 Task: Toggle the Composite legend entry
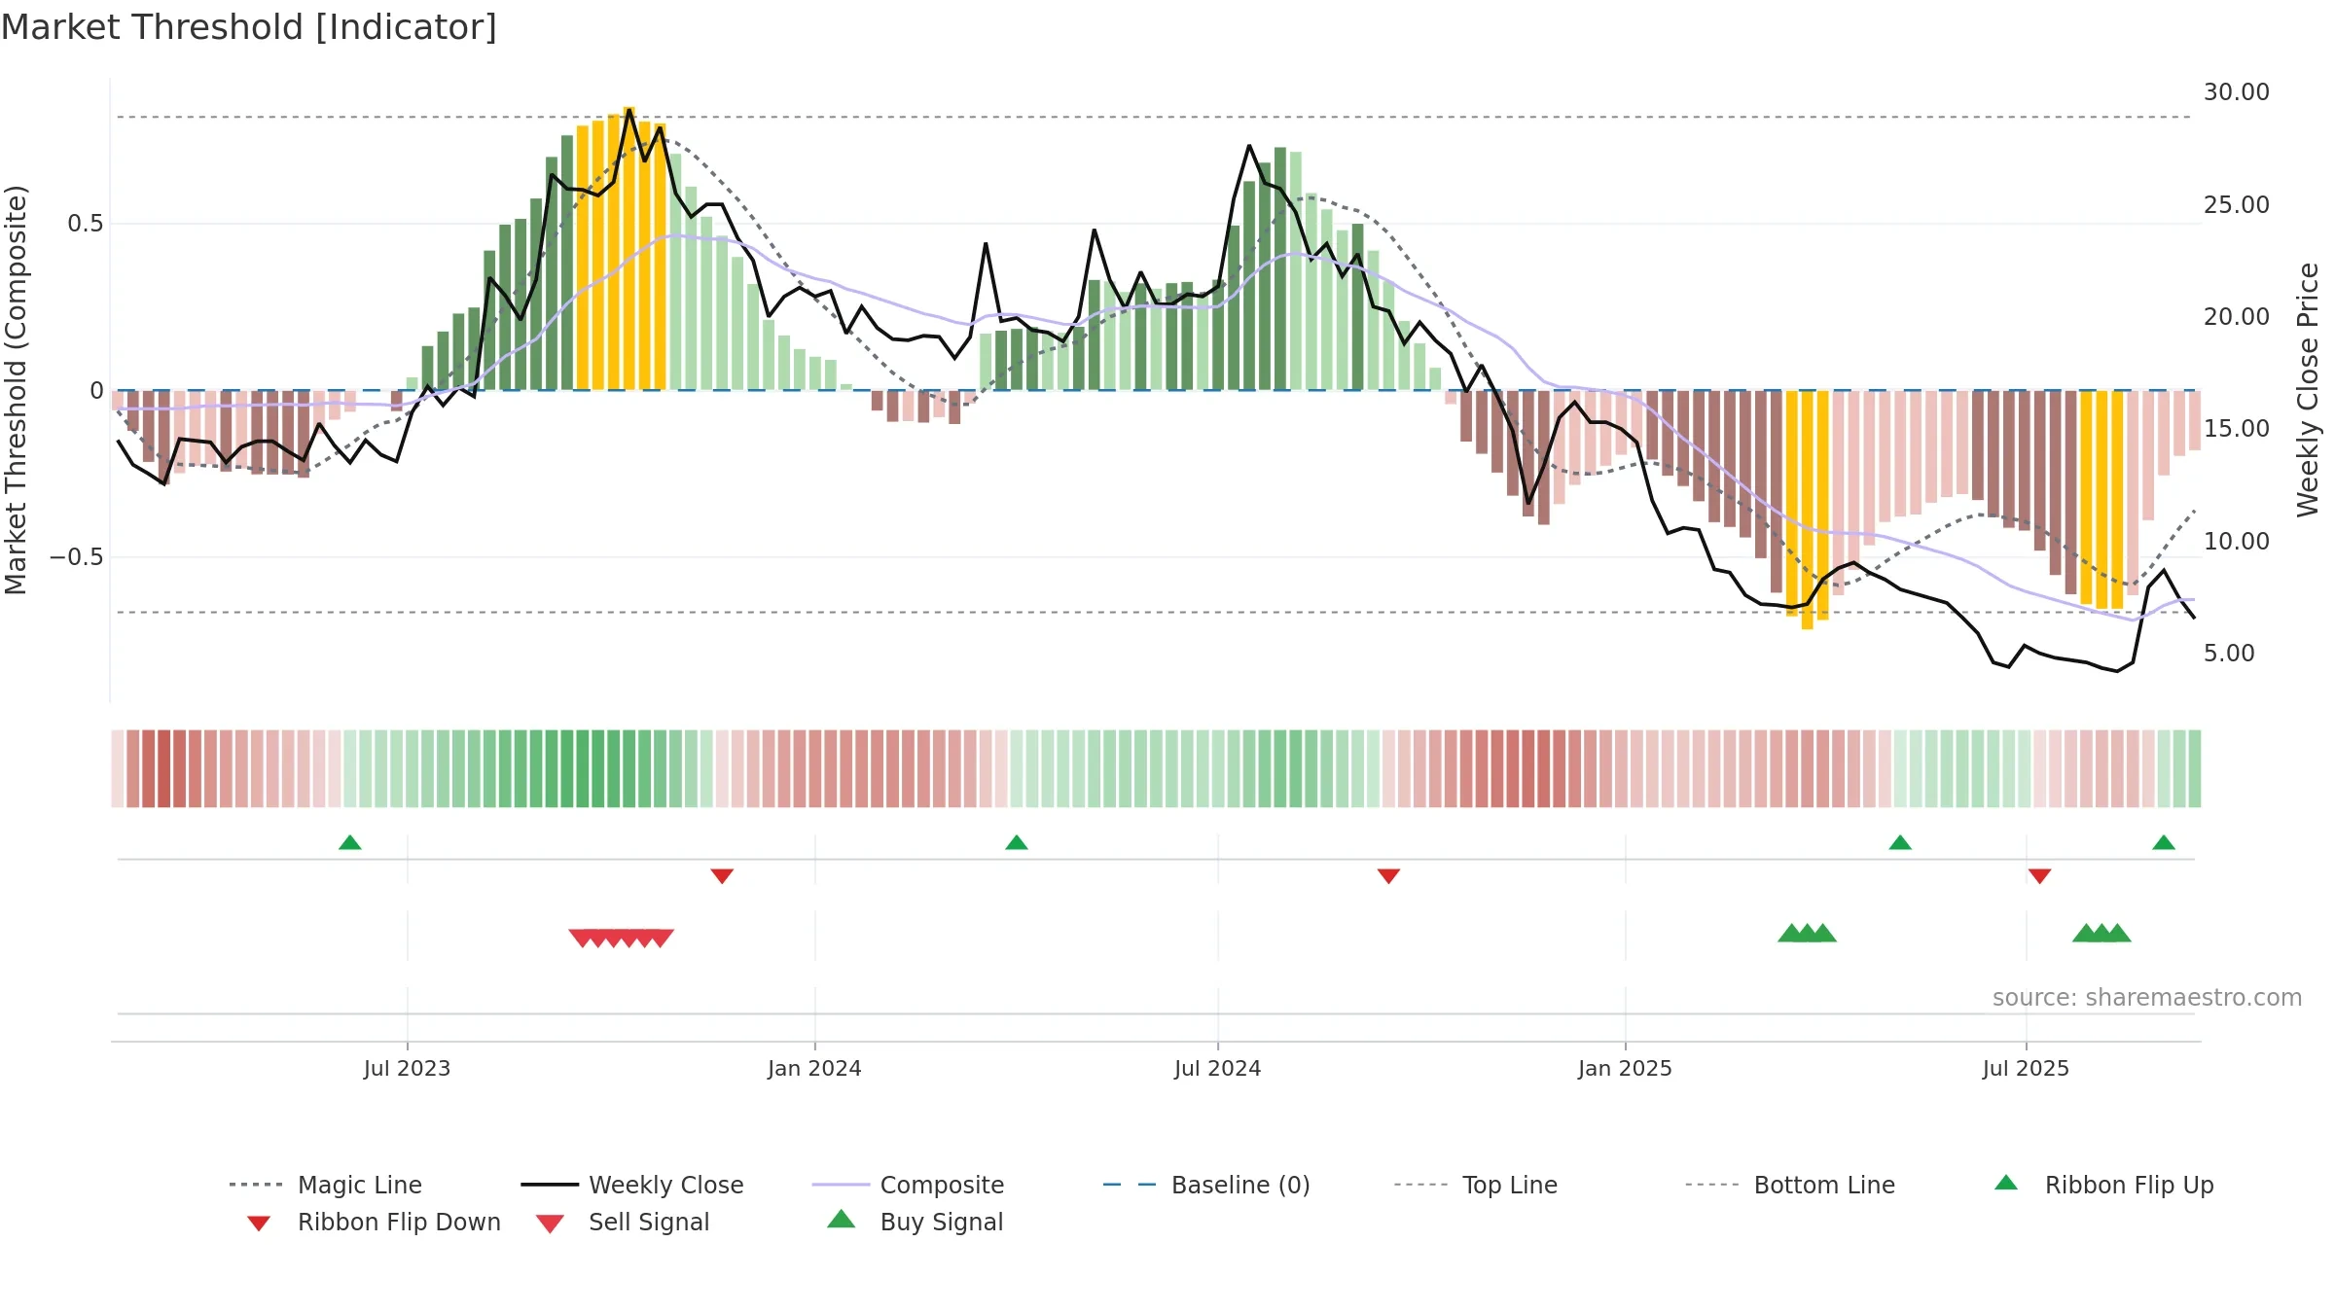908,1185
